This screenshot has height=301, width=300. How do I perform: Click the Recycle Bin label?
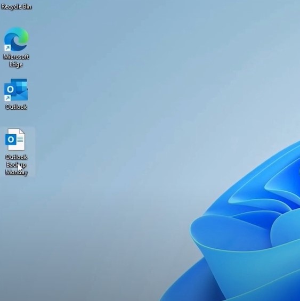[x=17, y=6]
